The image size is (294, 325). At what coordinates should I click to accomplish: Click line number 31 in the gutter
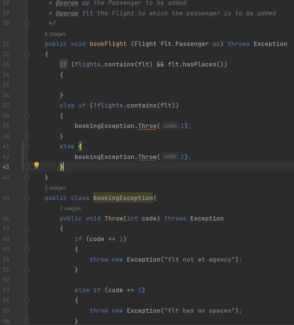[6, 44]
